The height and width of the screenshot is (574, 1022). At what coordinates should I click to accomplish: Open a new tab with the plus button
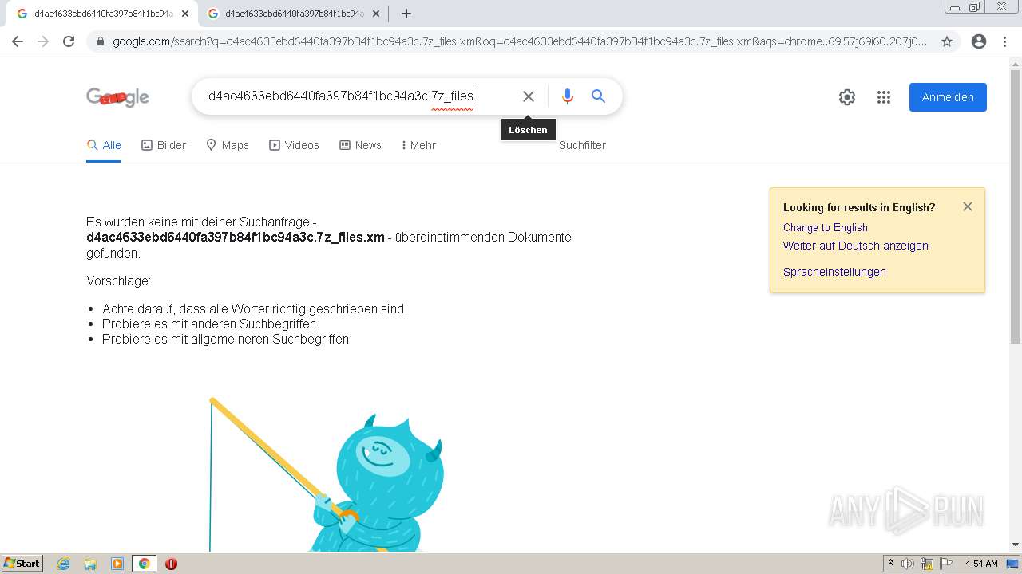tap(406, 14)
